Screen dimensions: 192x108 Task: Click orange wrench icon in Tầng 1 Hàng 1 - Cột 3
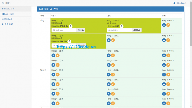point(168,25)
